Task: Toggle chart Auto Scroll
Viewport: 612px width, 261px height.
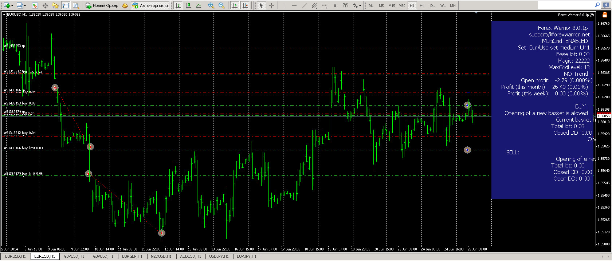Action: [235, 5]
